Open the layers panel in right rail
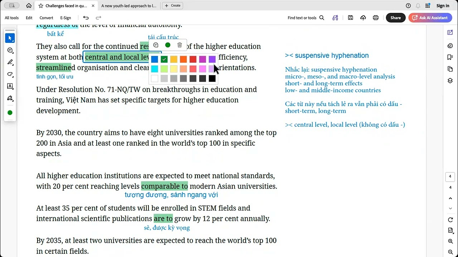 click(x=450, y=81)
